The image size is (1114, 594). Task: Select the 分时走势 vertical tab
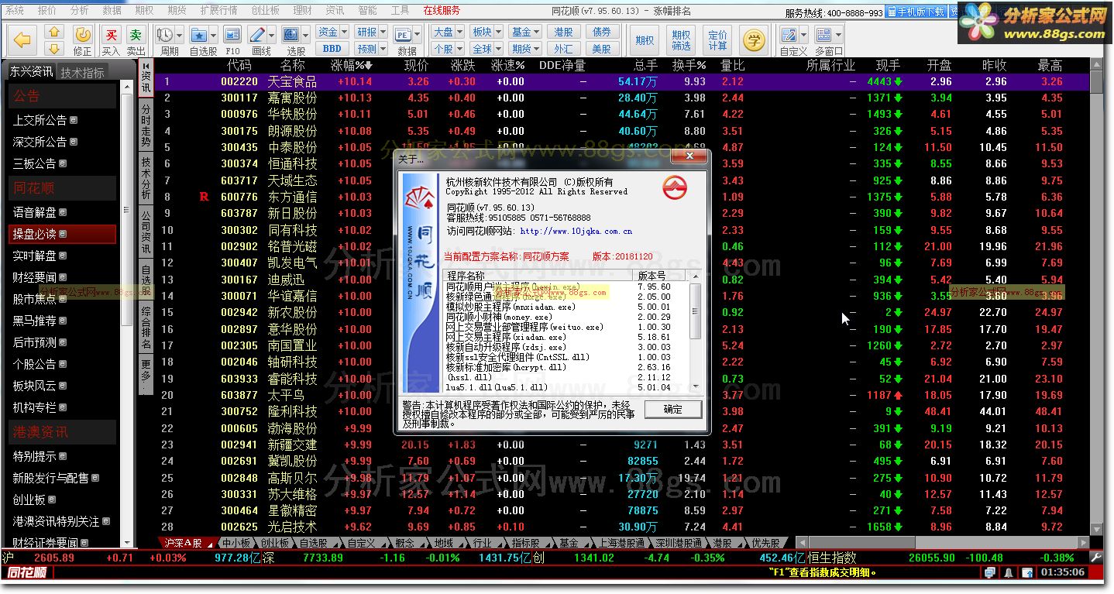[146, 126]
